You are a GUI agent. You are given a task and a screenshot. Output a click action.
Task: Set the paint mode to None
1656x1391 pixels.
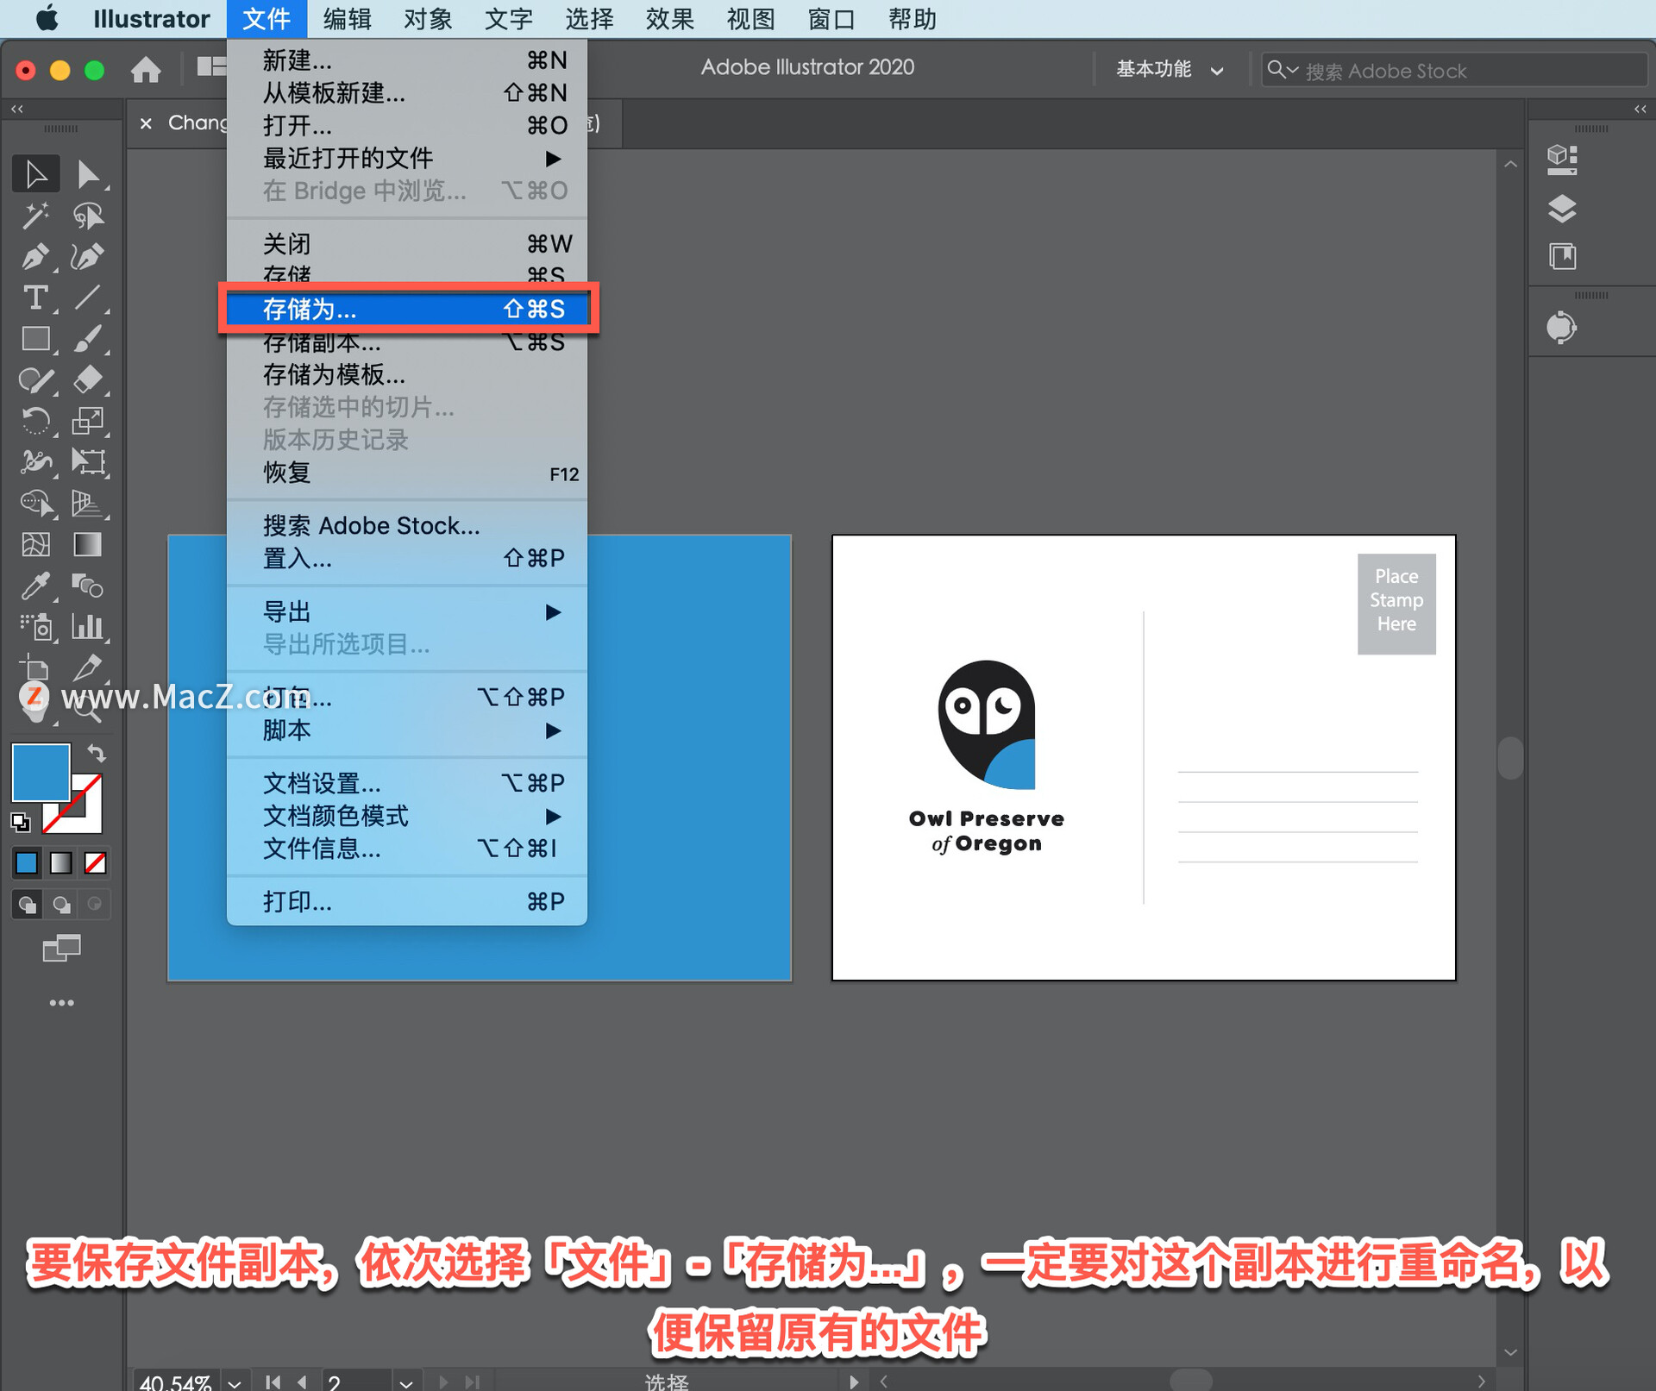click(95, 863)
